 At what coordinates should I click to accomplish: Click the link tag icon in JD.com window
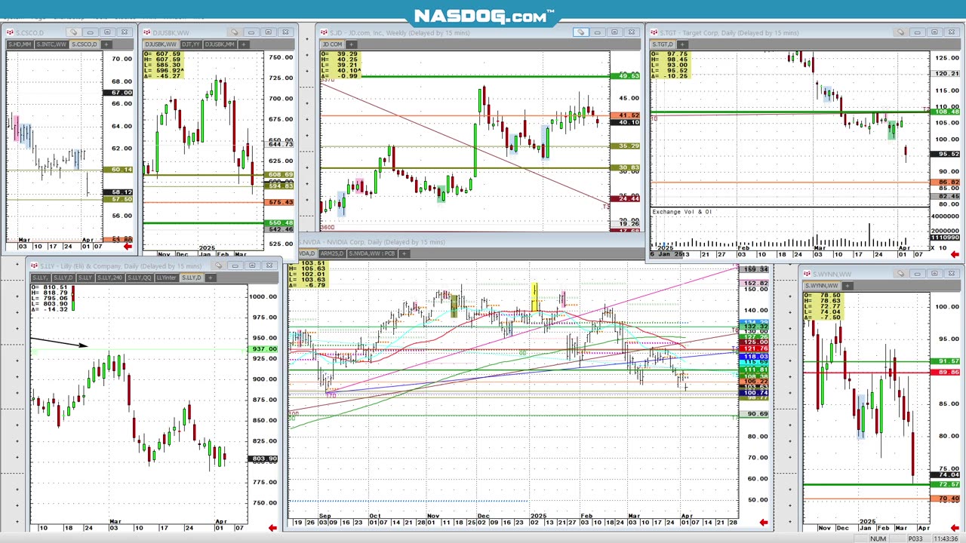pyautogui.click(x=580, y=32)
